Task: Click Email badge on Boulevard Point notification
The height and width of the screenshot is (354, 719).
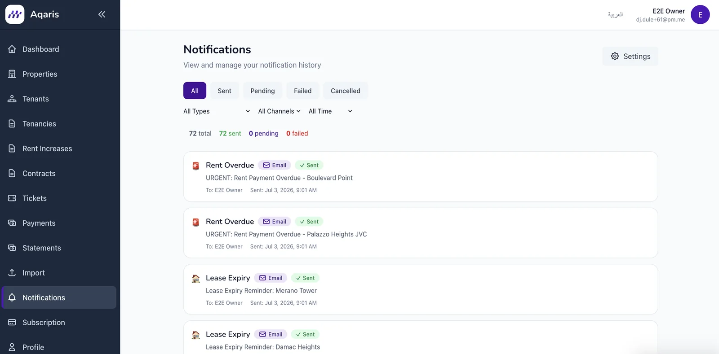Action: tap(275, 165)
